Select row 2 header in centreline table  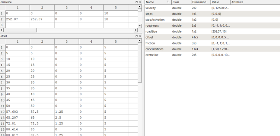tap(3, 19)
